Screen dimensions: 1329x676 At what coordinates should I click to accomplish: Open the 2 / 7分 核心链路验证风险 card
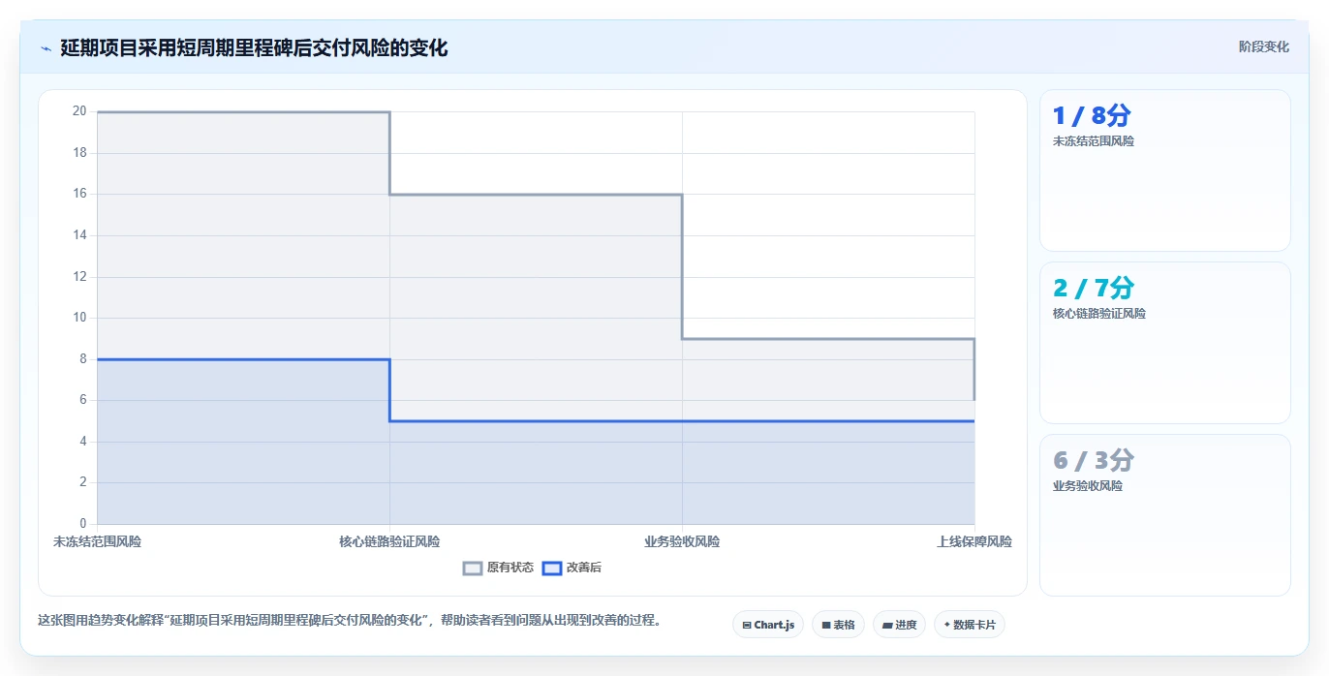(x=1164, y=343)
